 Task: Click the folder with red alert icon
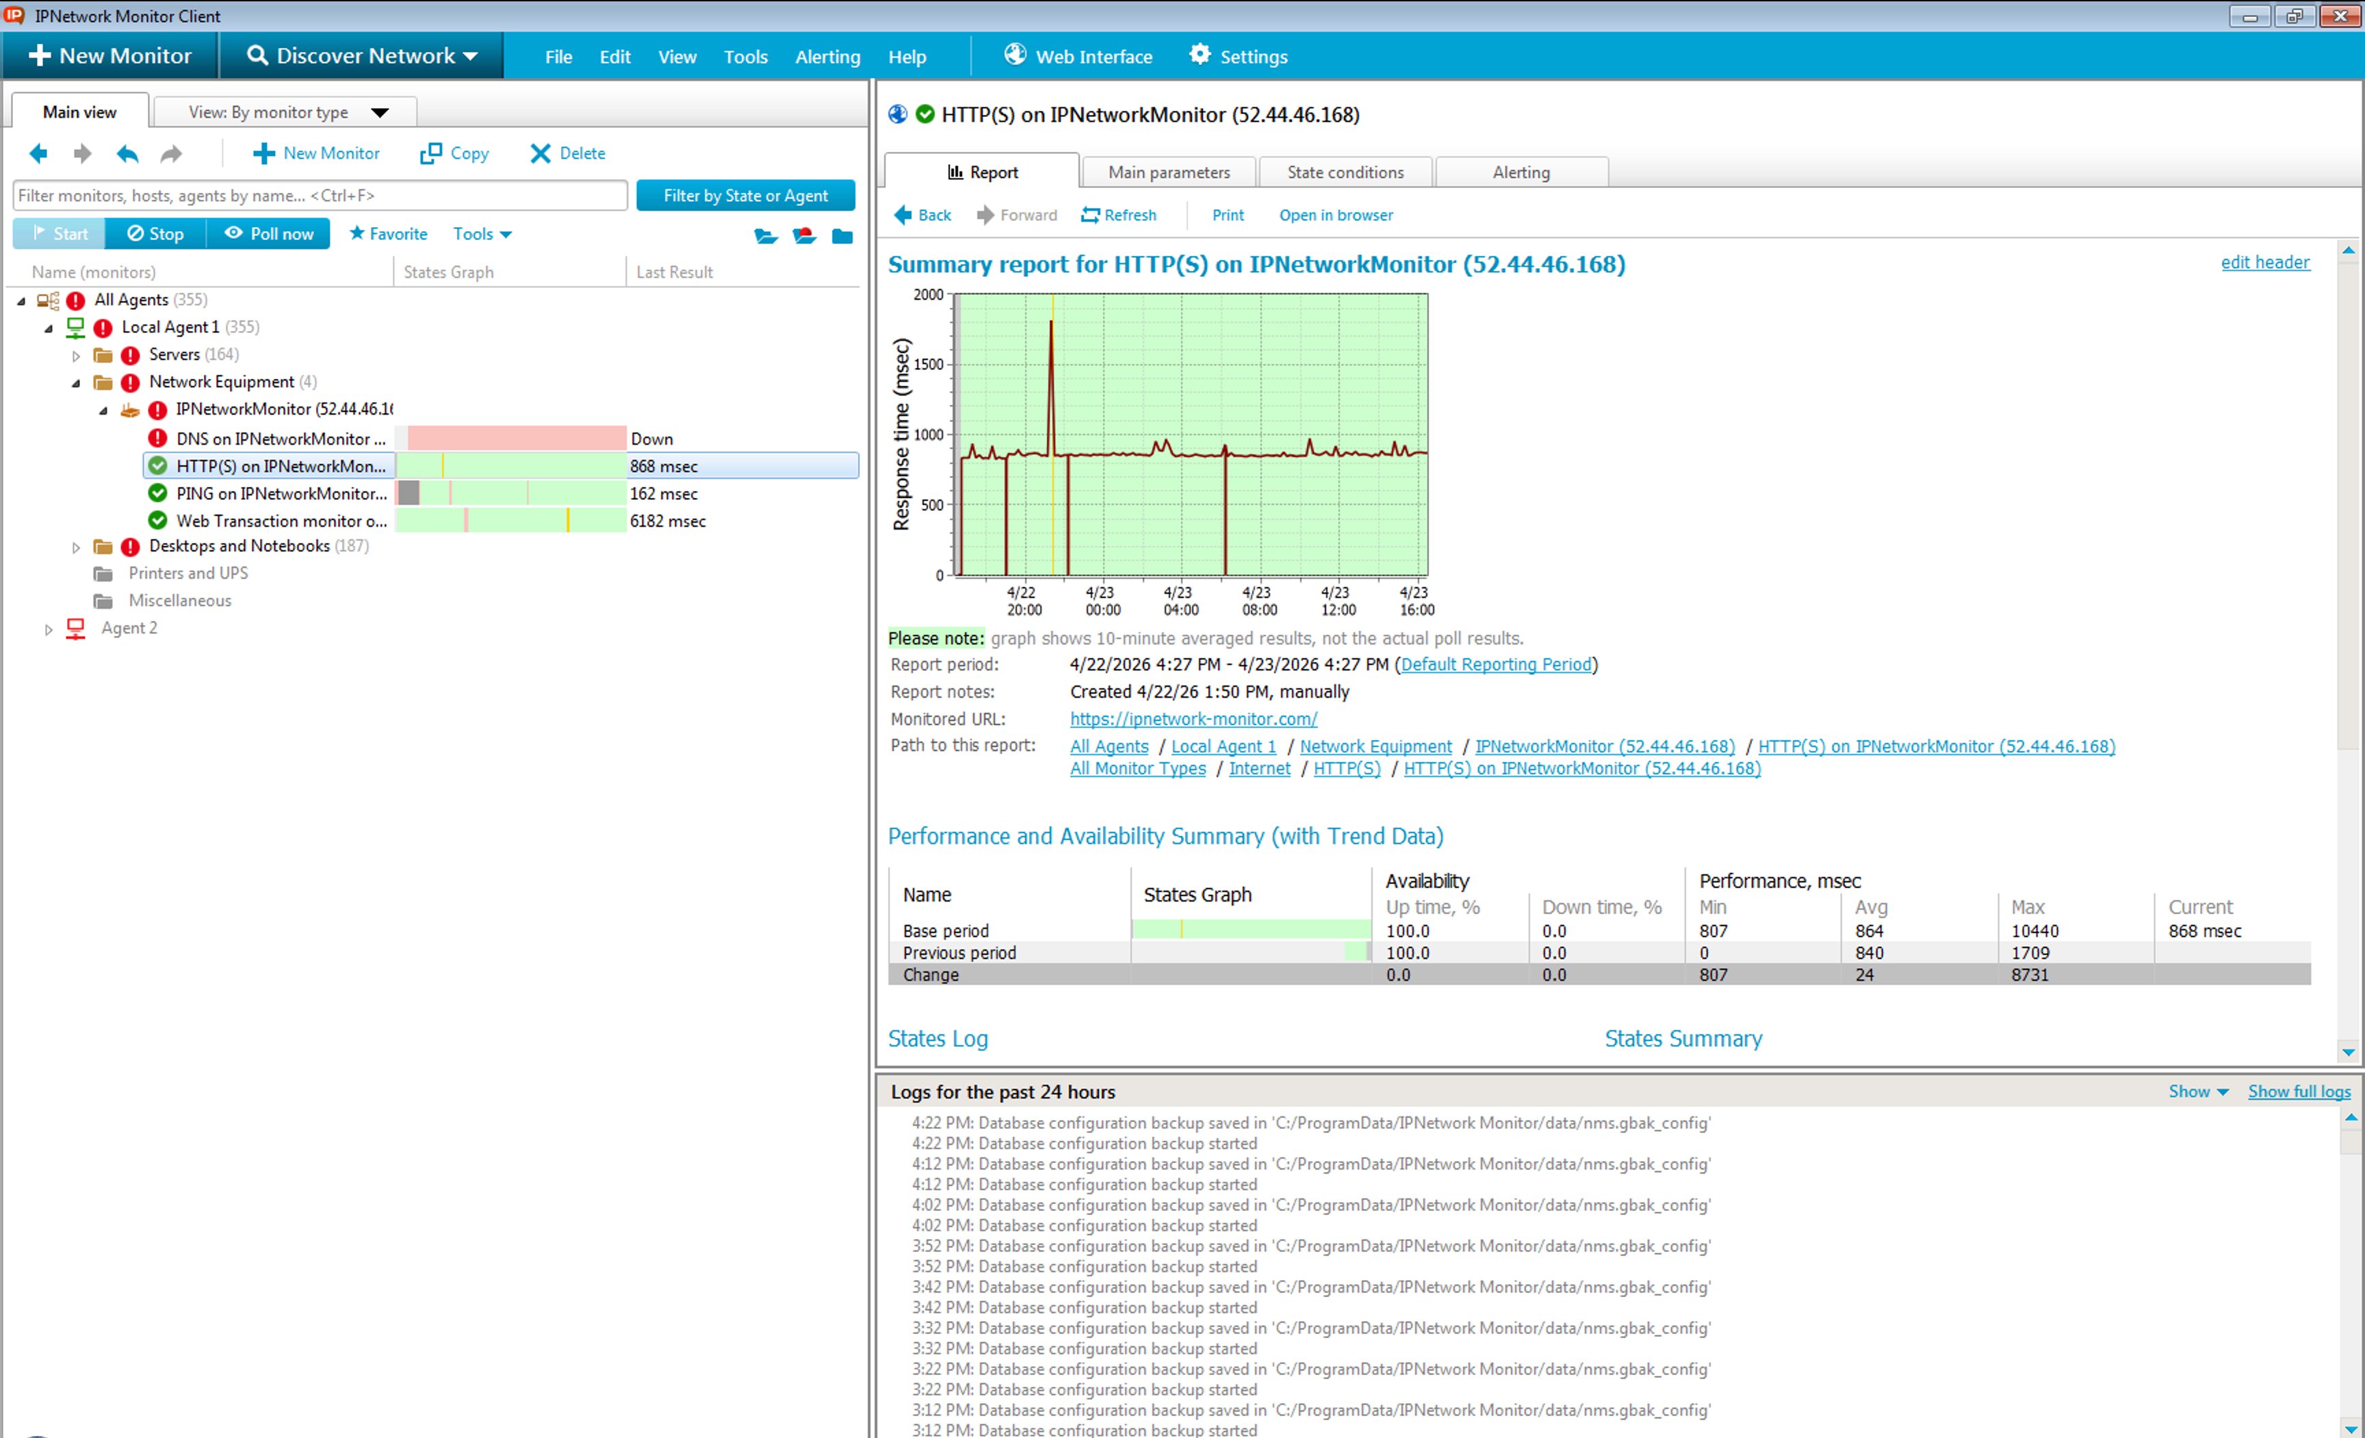804,235
